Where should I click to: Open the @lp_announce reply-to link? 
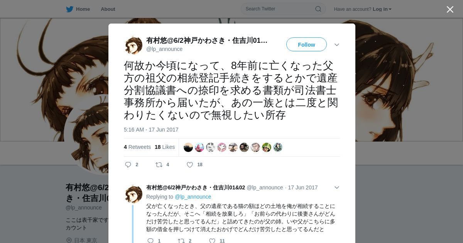[193, 197]
